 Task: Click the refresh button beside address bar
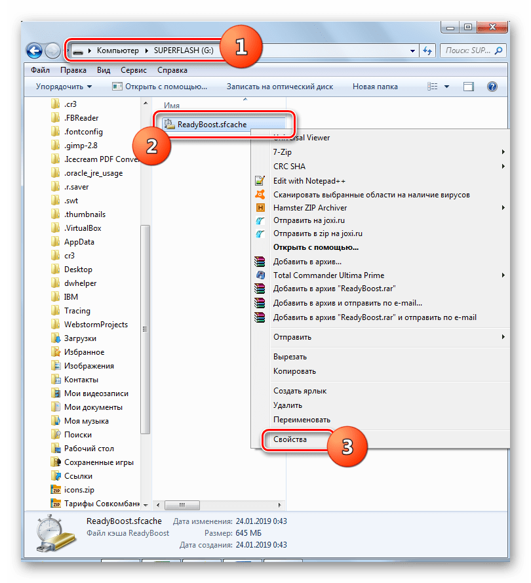427,50
